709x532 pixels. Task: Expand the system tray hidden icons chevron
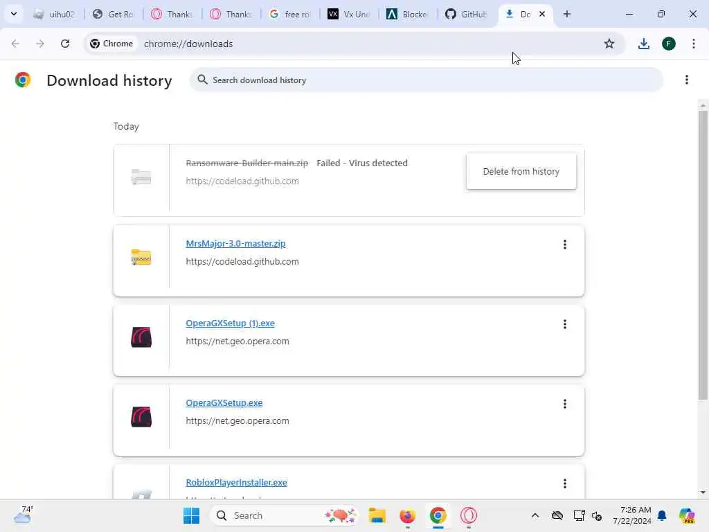535,515
